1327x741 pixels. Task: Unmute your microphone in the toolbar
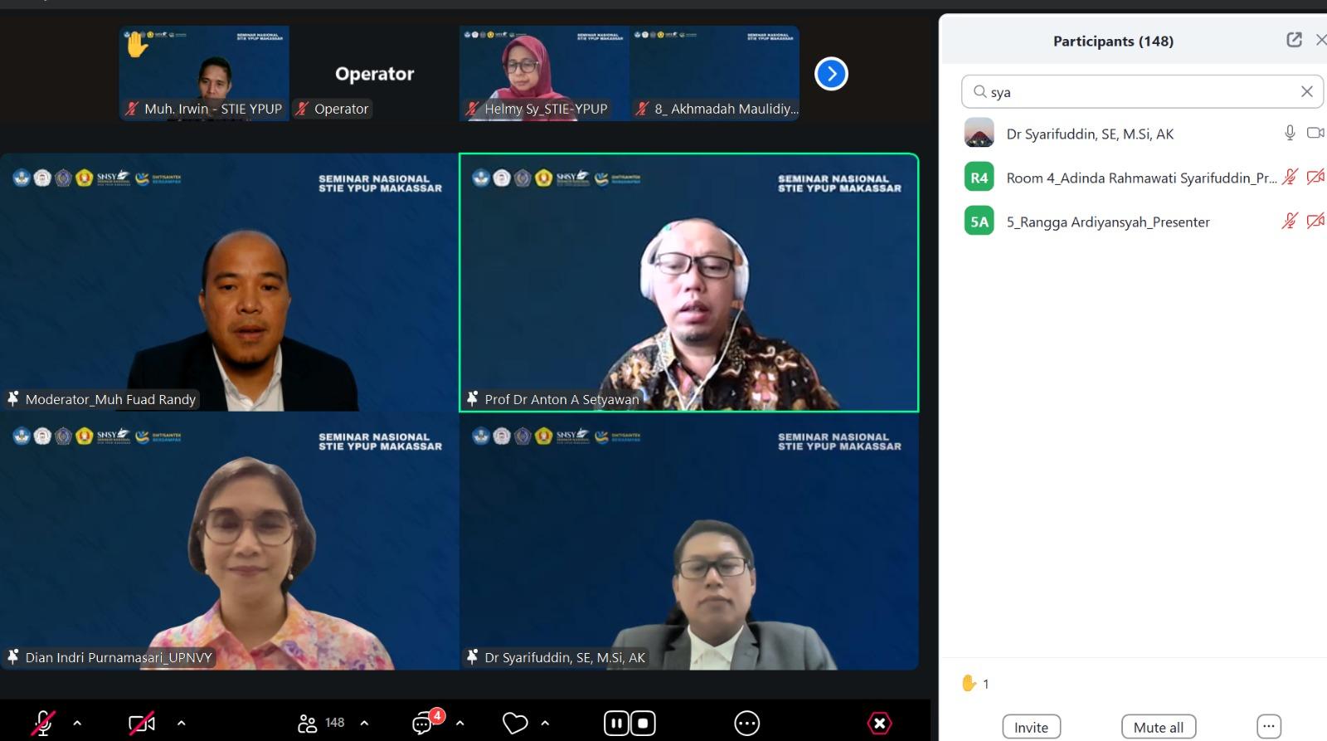[x=43, y=723]
